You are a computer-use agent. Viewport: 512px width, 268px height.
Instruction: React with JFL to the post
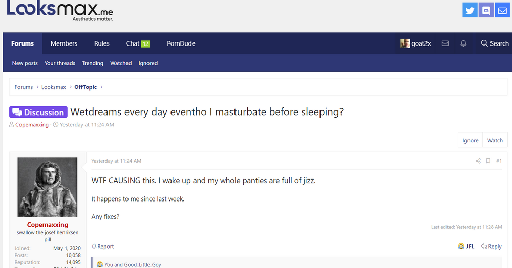click(466, 246)
